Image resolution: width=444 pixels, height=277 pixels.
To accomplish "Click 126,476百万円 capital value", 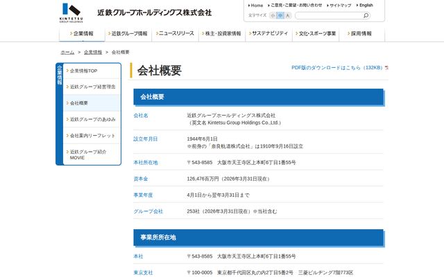I will coord(203,179).
